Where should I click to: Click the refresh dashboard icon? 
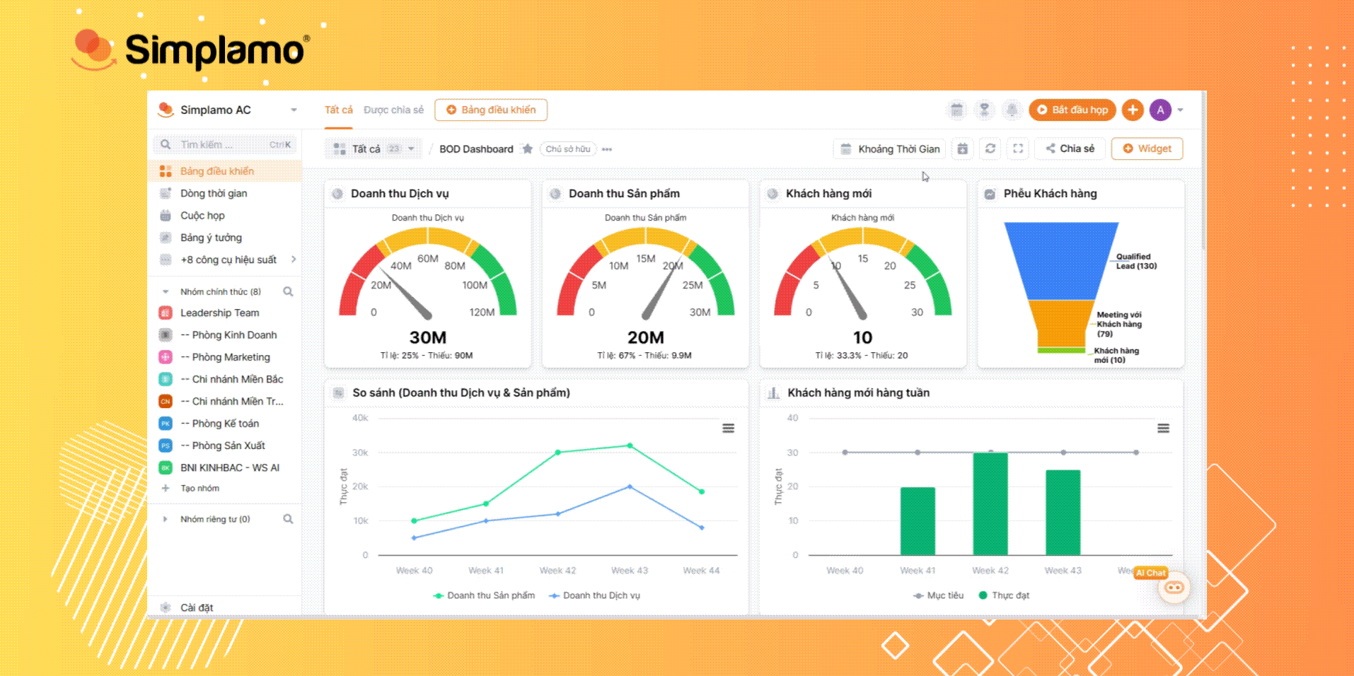click(x=990, y=148)
